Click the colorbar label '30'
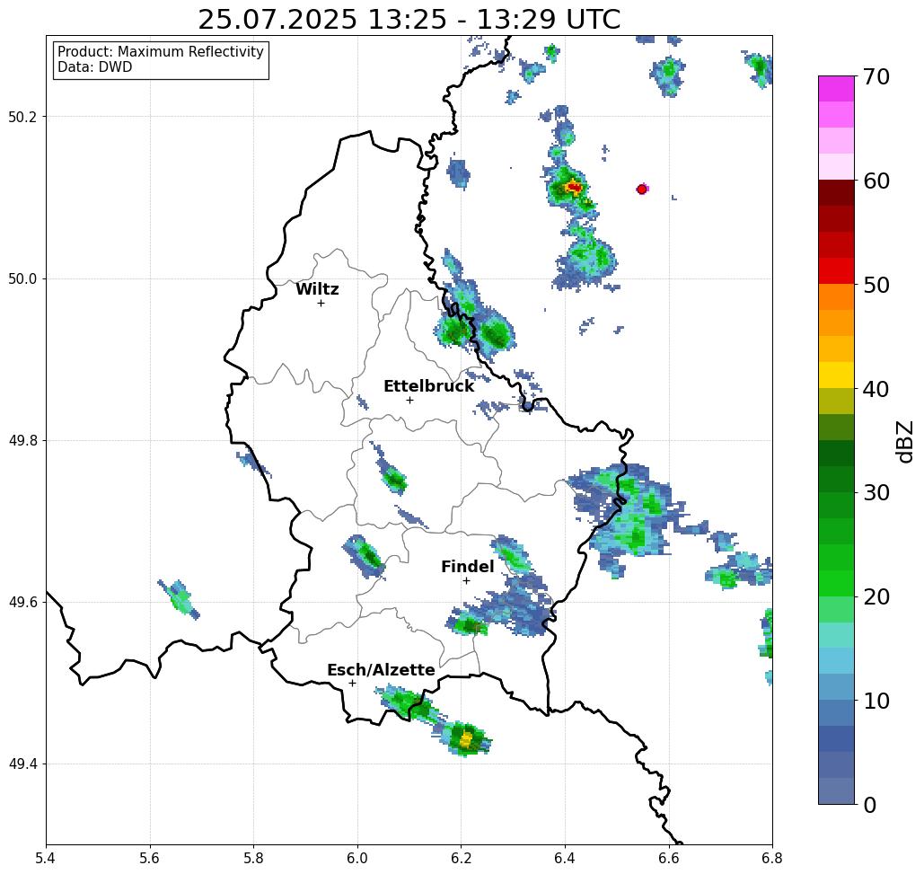The image size is (924, 874). pos(876,493)
